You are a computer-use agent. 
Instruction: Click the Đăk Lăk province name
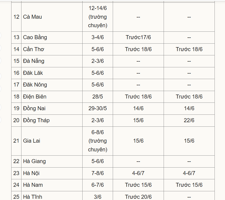click(33, 73)
